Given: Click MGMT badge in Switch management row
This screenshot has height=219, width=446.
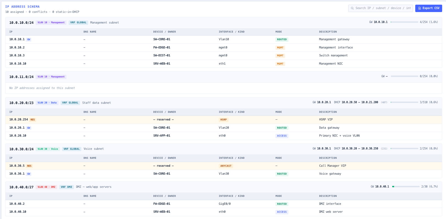Looking at the screenshot, I should (280, 56).
